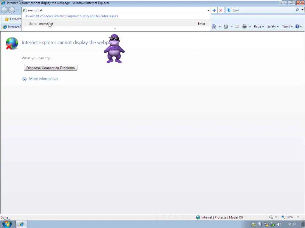Screen dimensions: 305x228
Task: Expand the More information section arrow
Action: pos(24,79)
